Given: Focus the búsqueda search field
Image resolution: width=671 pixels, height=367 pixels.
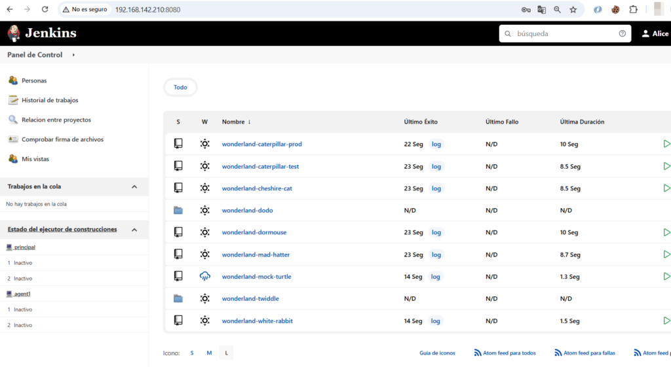Looking at the screenshot, I should [x=565, y=33].
